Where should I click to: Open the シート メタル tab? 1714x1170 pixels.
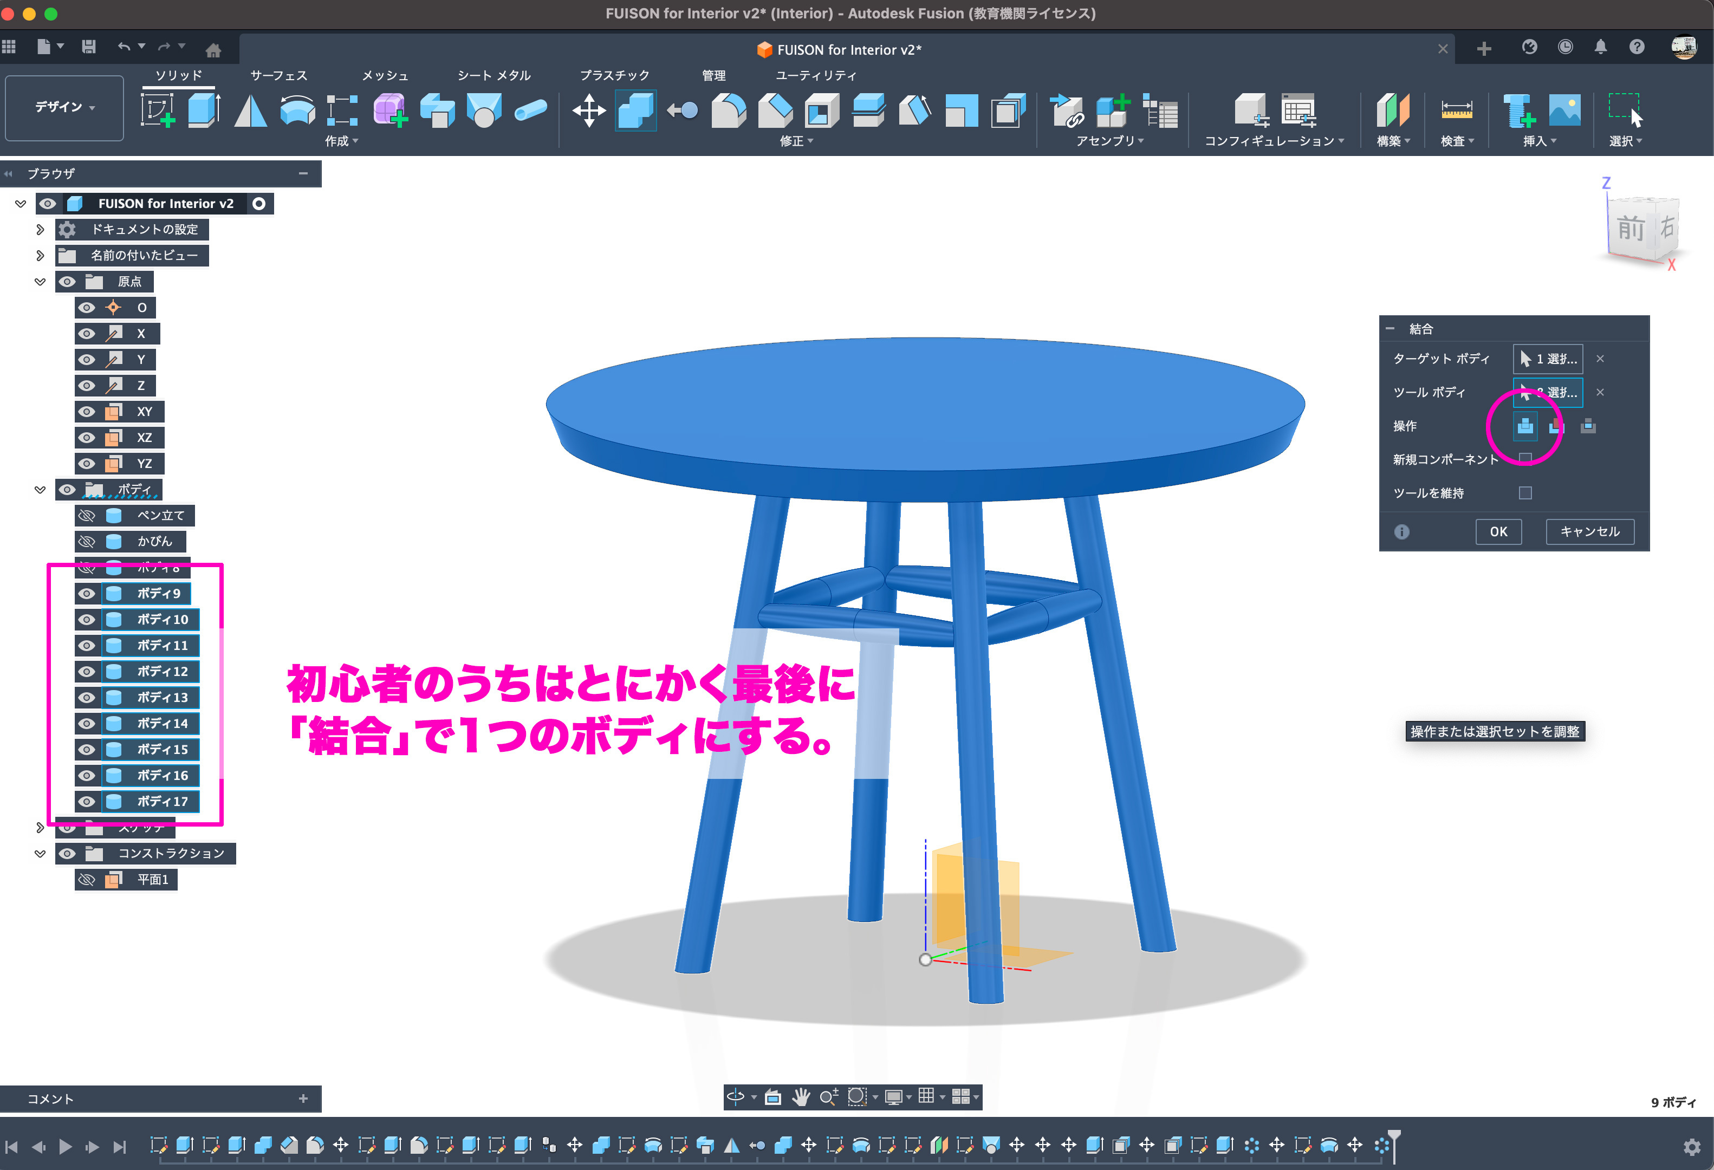[494, 75]
